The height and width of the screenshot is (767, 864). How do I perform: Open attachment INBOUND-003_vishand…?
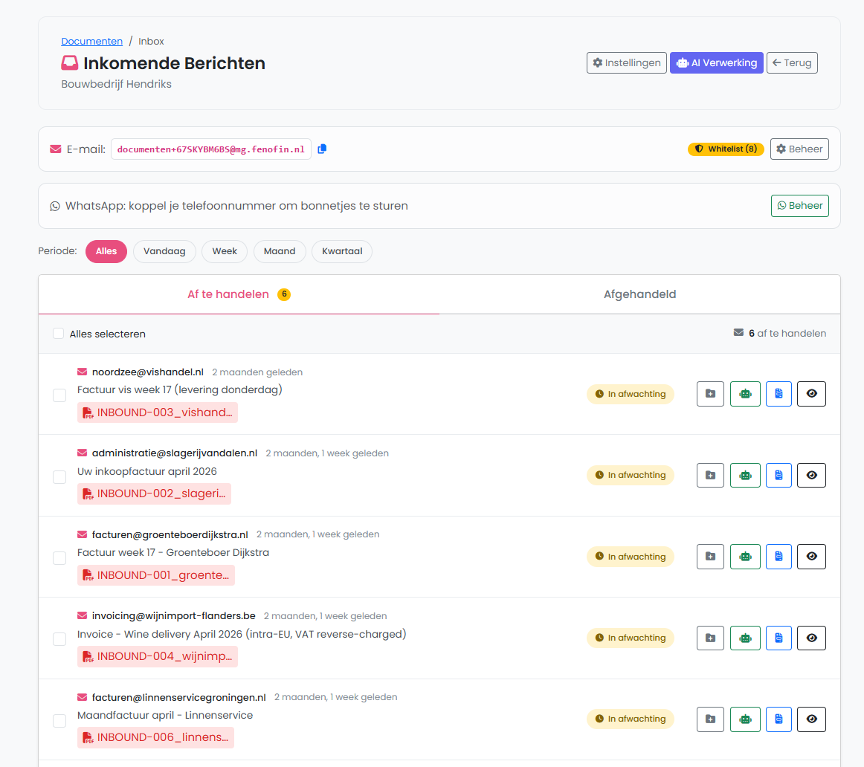coord(158,412)
